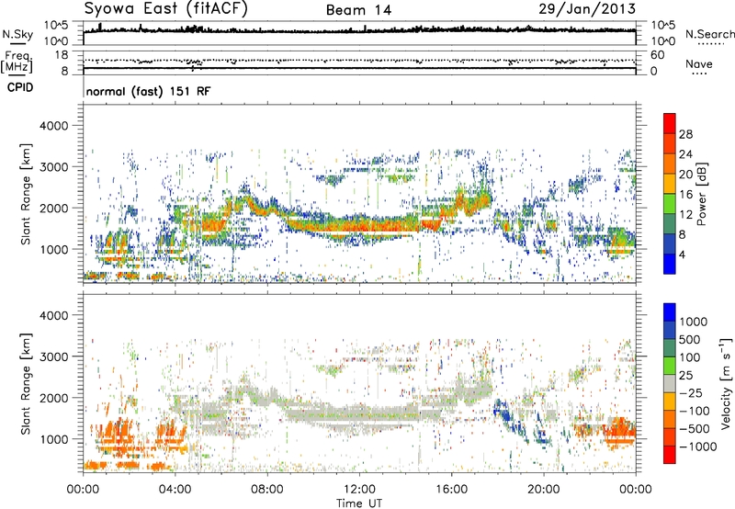Pick the green Power segment between 12 and 16
The image size is (735, 509).
coord(670,203)
